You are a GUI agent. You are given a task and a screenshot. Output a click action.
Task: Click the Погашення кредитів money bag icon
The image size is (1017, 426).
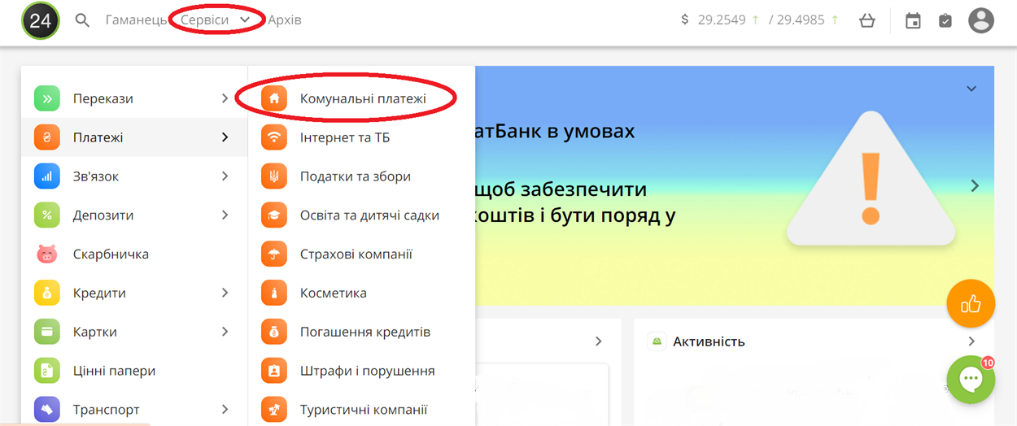[274, 333]
